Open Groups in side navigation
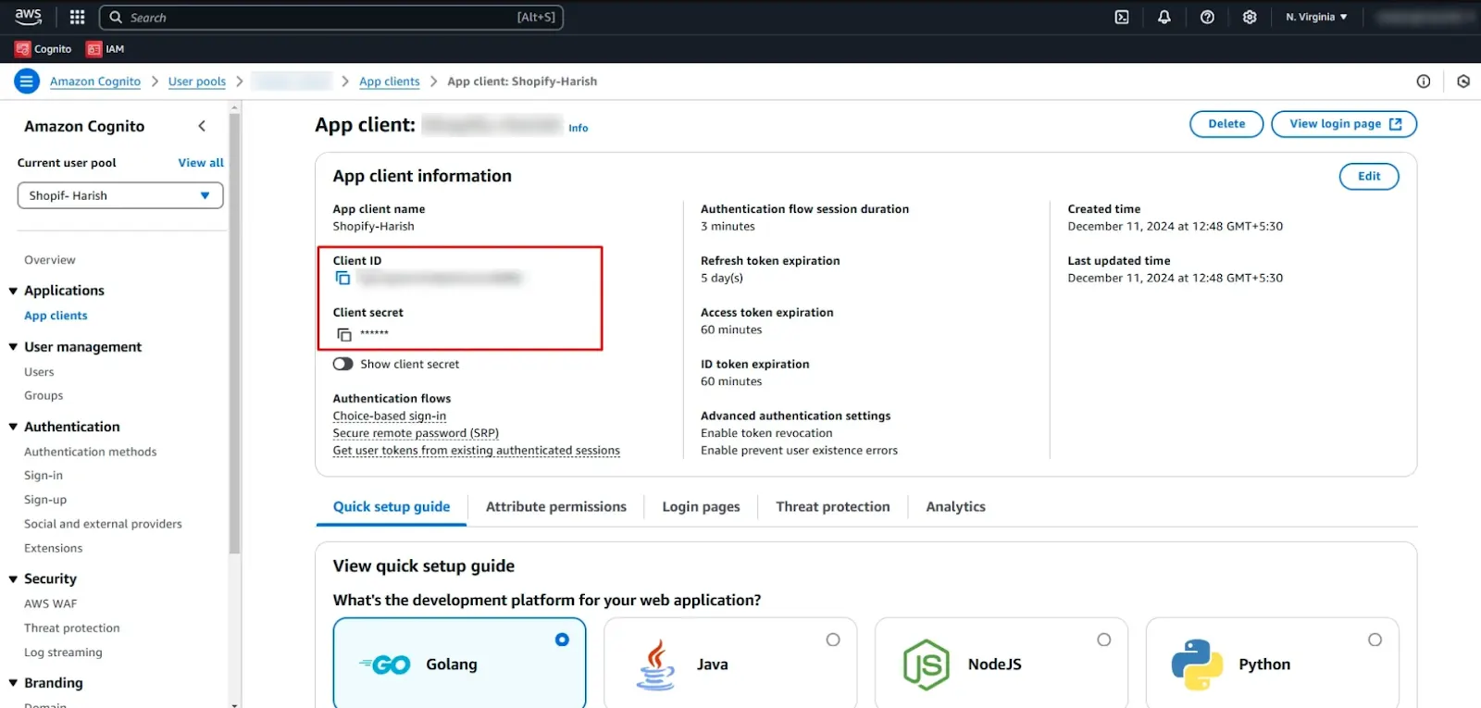 (44, 395)
